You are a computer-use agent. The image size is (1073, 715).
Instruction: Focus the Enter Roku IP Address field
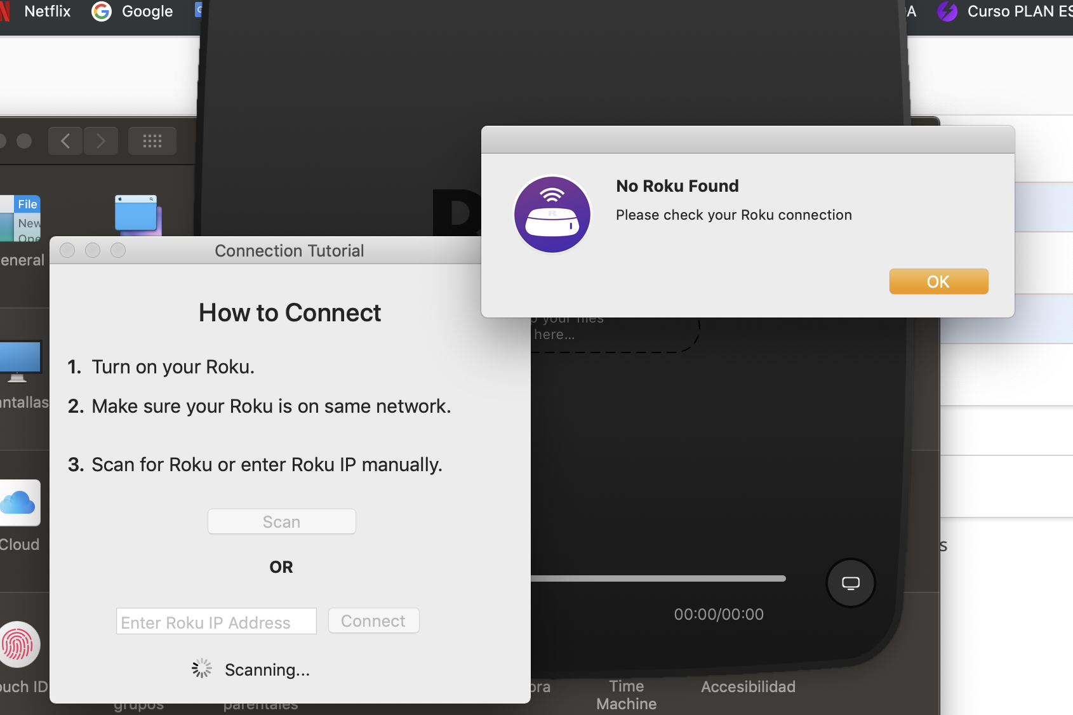(x=216, y=621)
